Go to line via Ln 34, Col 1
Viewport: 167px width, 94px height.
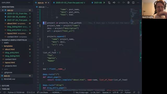point(95,92)
